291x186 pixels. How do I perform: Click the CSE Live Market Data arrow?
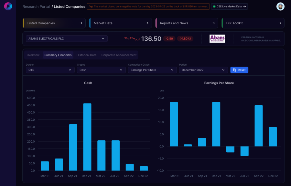click(244, 6)
